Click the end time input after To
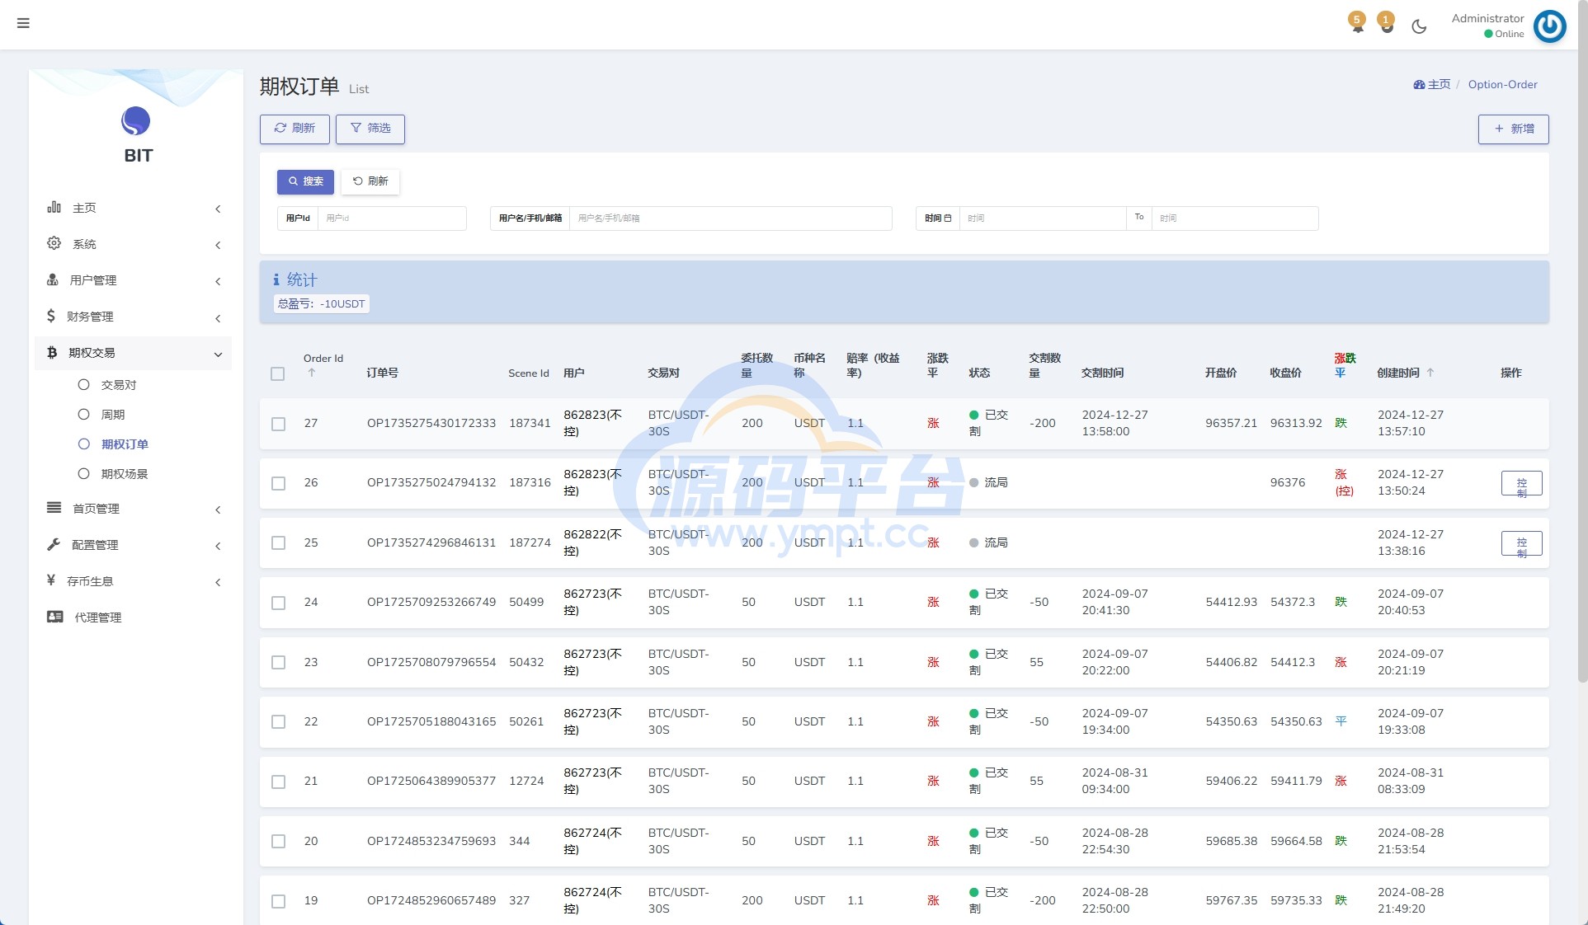 1235,218
